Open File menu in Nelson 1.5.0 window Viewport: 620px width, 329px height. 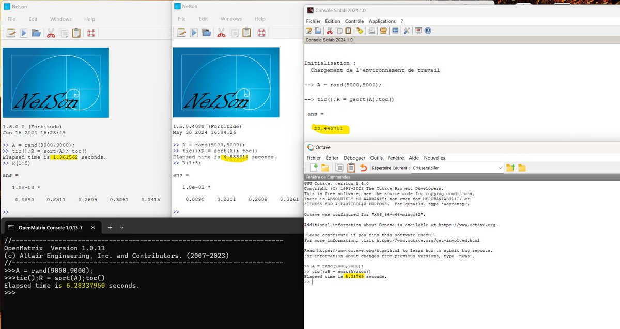coord(182,19)
